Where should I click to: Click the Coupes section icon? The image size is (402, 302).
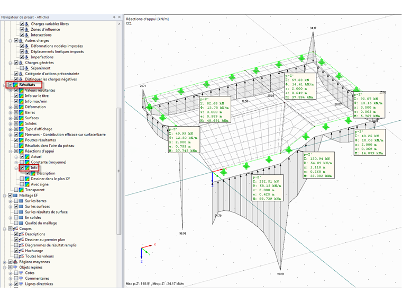click(16, 228)
